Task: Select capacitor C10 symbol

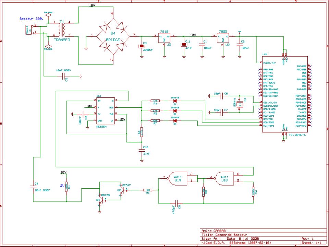Action: pyautogui.click(x=142, y=150)
